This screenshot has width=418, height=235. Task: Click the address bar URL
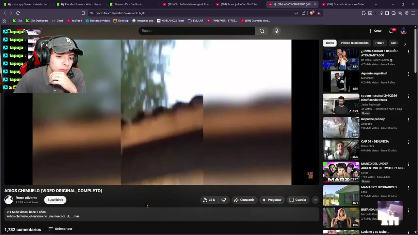(x=121, y=13)
